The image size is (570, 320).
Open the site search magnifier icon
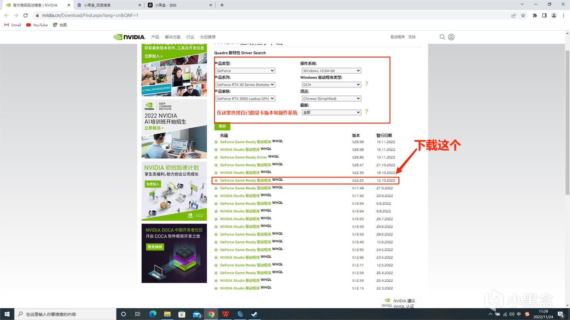pos(442,37)
